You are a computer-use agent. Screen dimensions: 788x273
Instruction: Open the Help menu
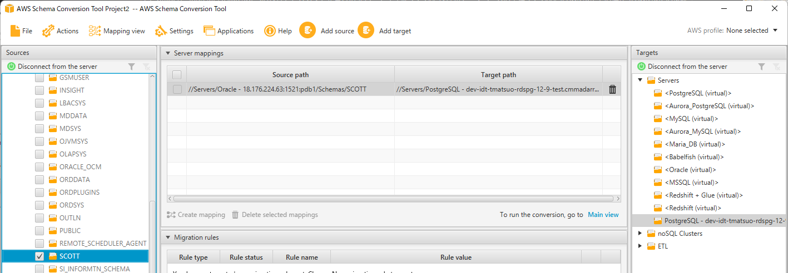pyautogui.click(x=278, y=31)
